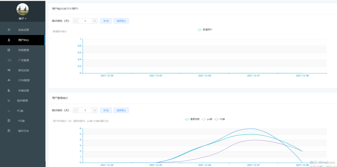Click 选择导出 in 用户登录统计 section
Image resolution: width=337 pixels, height=167 pixels.
121,110
